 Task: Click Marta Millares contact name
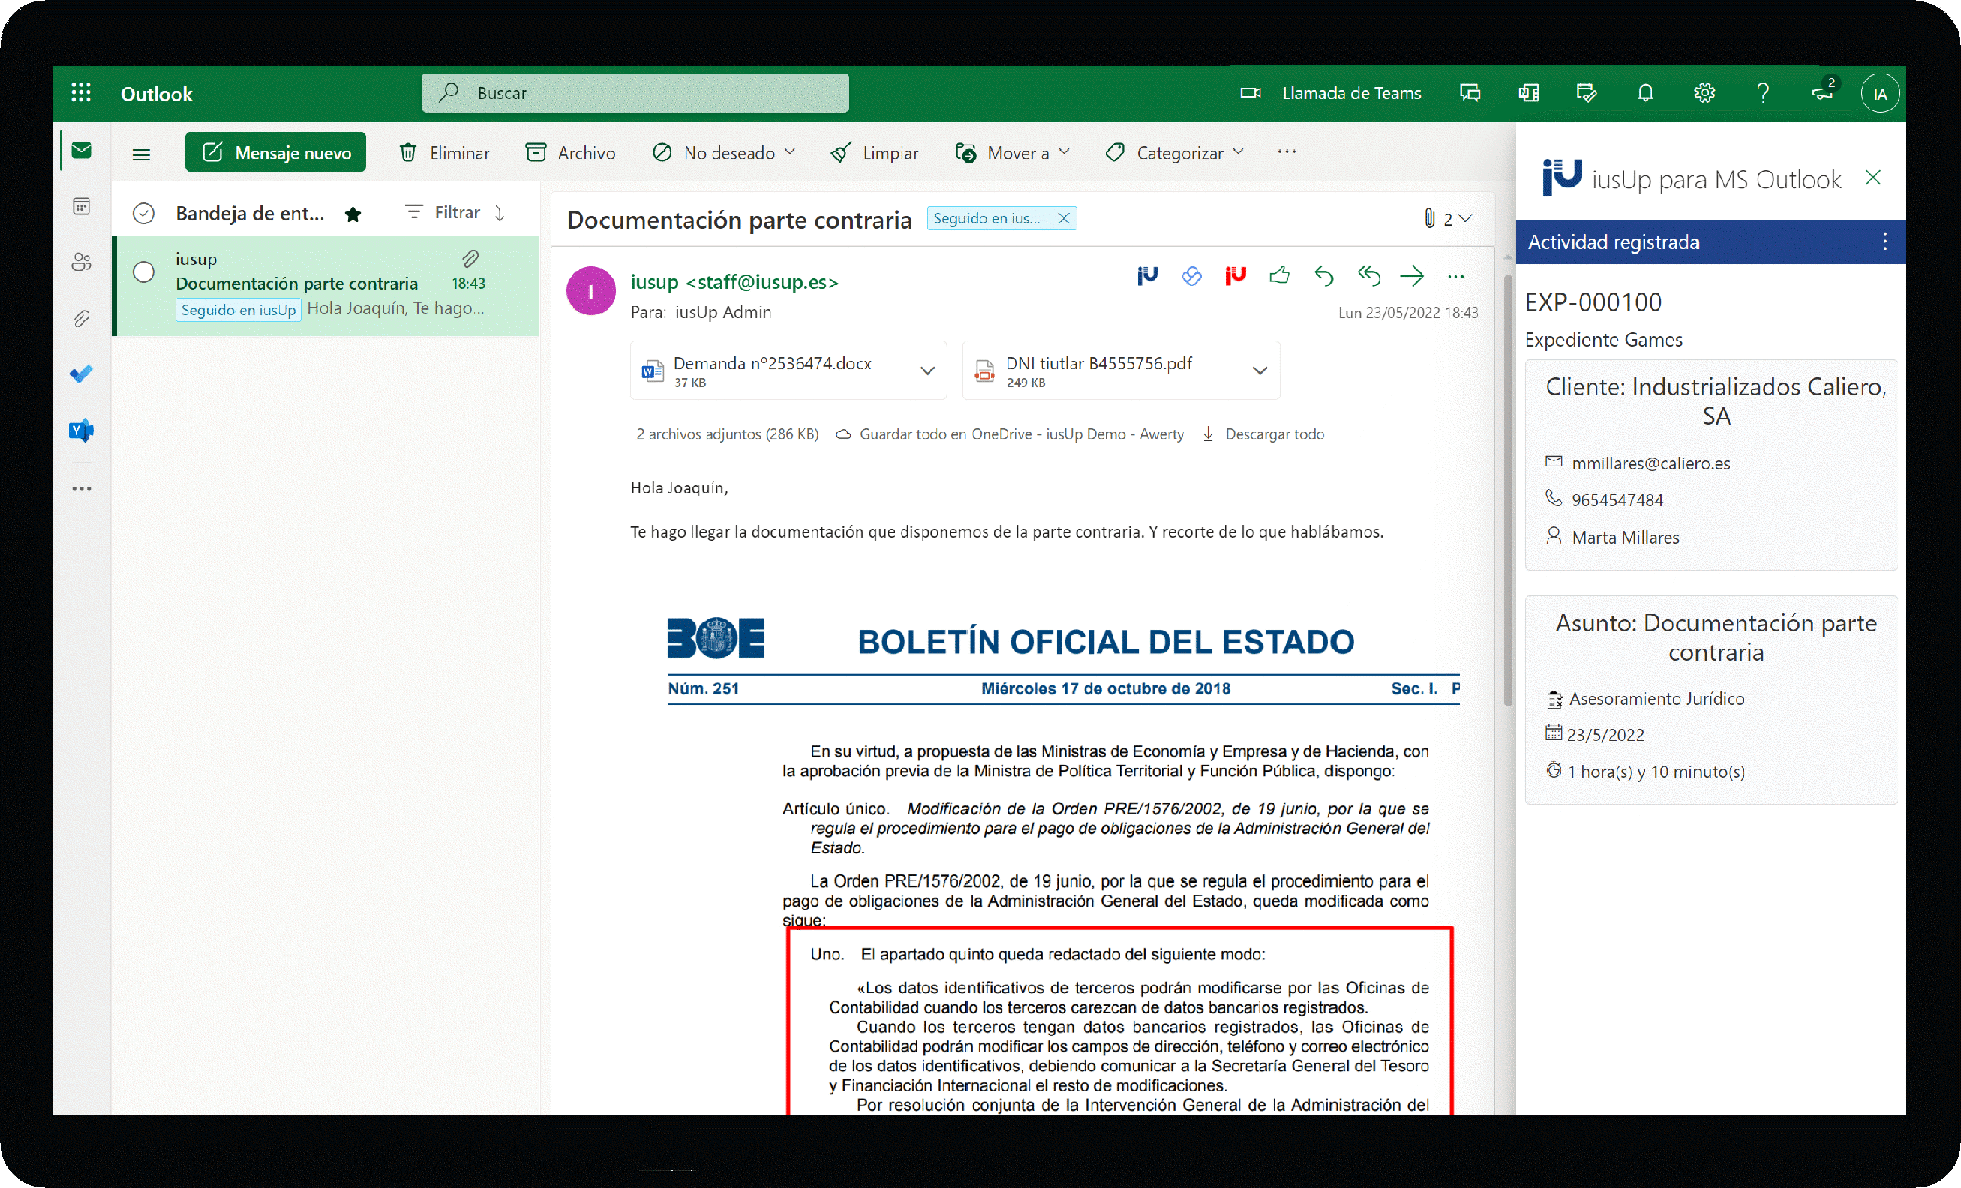1625,537
